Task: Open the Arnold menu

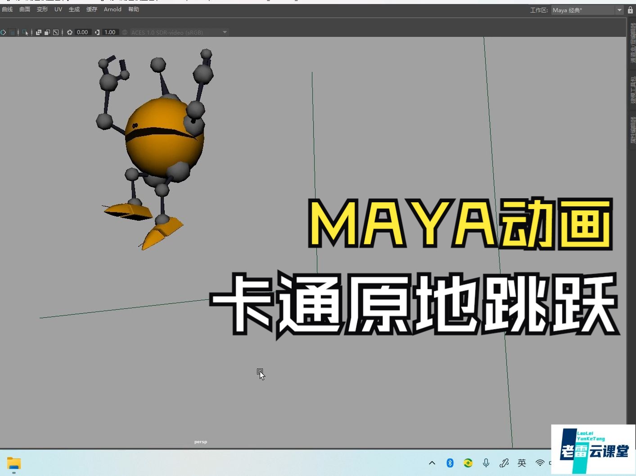Action: coord(112,9)
